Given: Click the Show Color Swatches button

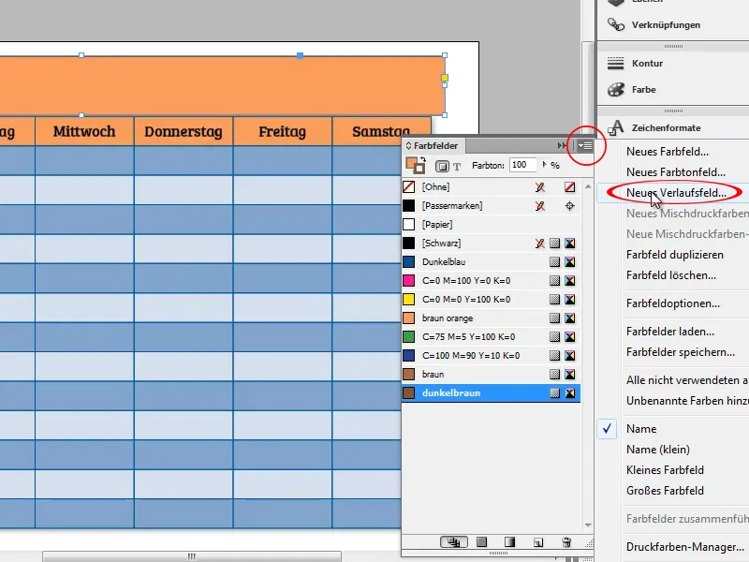Looking at the screenshot, I should (x=481, y=541).
